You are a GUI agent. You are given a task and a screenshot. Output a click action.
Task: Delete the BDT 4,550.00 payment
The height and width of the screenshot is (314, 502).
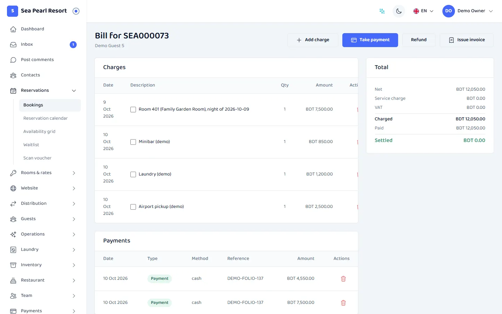343,279
